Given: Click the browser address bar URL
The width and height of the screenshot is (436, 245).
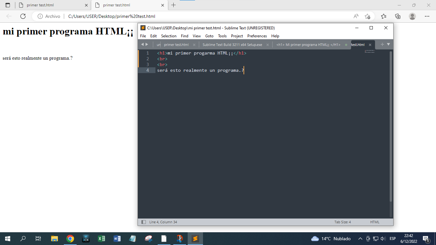Looking at the screenshot, I should (112, 16).
